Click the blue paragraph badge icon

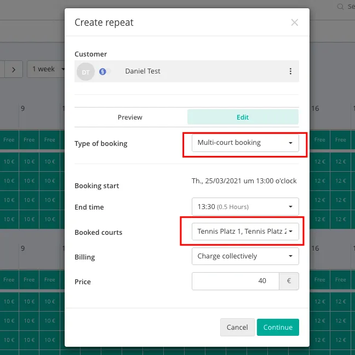(x=102, y=71)
